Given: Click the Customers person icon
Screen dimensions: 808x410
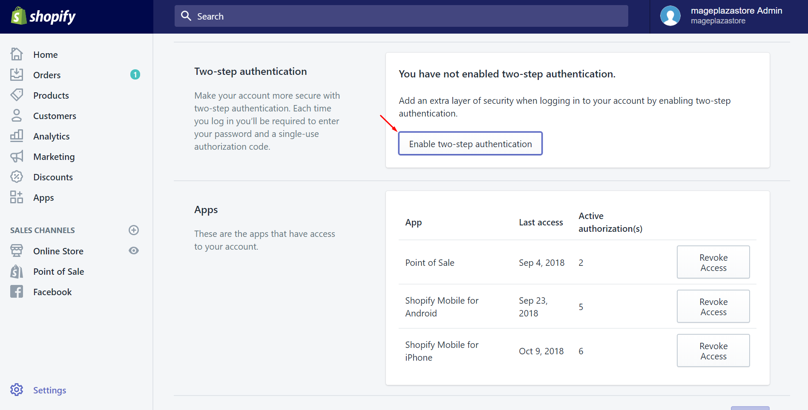Looking at the screenshot, I should pyautogui.click(x=17, y=115).
